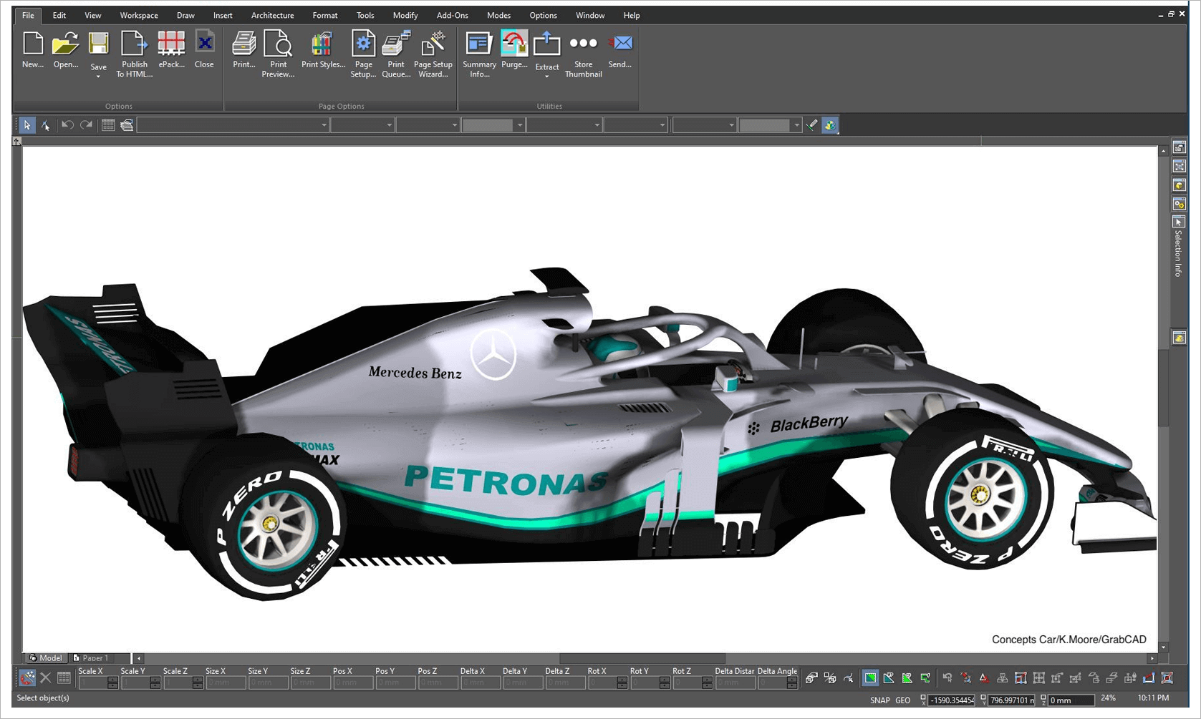Open the Modify menu

click(x=405, y=15)
